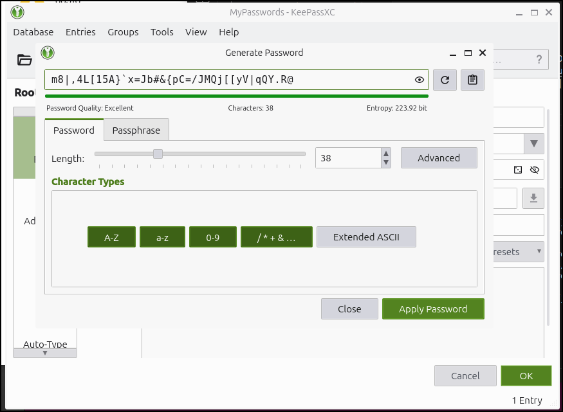The width and height of the screenshot is (563, 412).
Task: Regenerate password using the refresh icon
Action: click(445, 80)
